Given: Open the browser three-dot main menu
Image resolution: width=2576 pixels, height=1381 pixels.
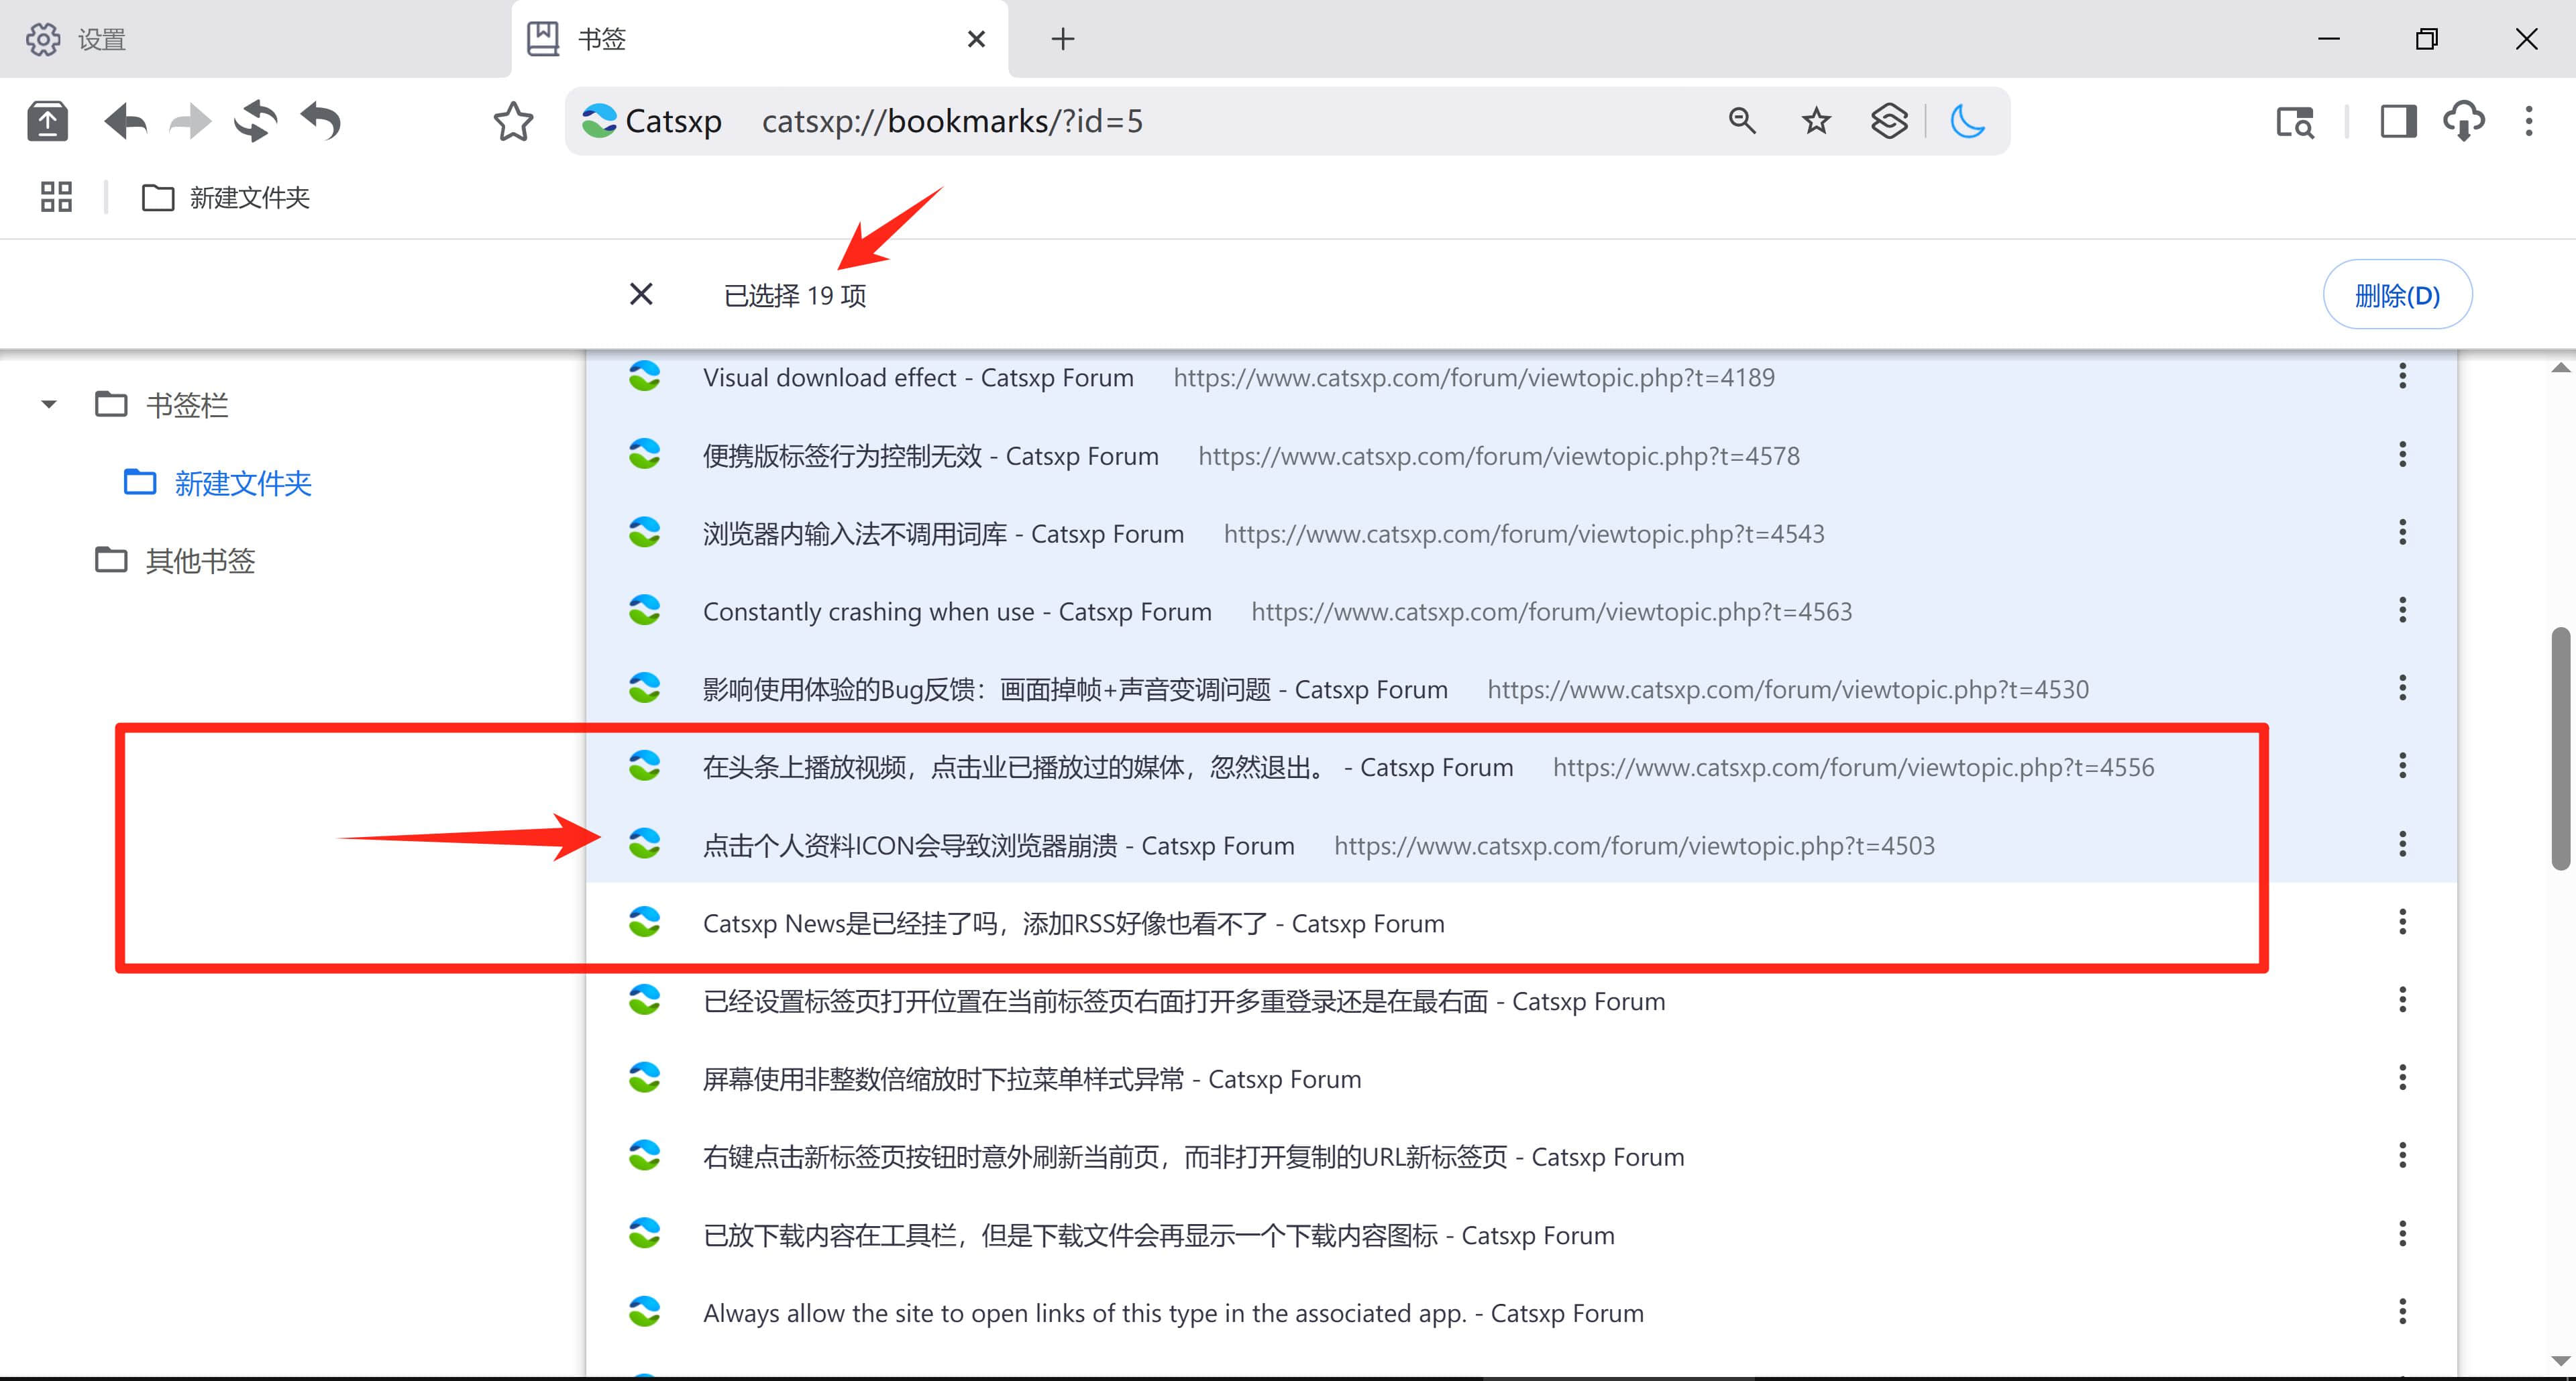Looking at the screenshot, I should click(2529, 122).
